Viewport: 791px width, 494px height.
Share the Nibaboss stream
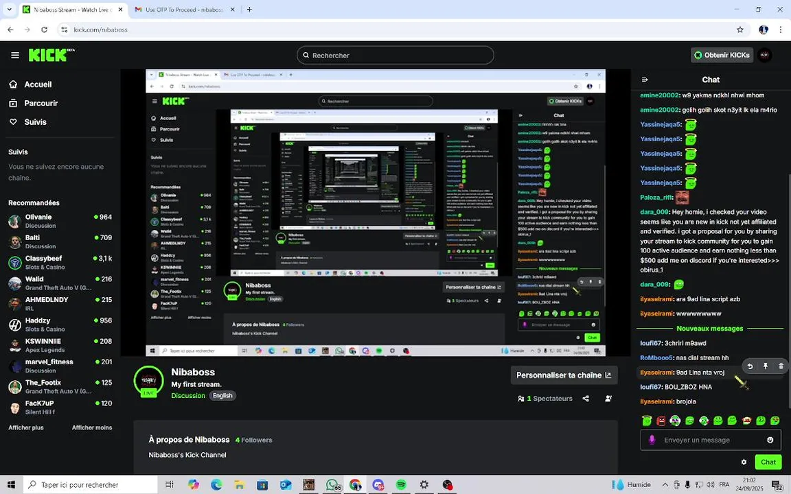[586, 398]
